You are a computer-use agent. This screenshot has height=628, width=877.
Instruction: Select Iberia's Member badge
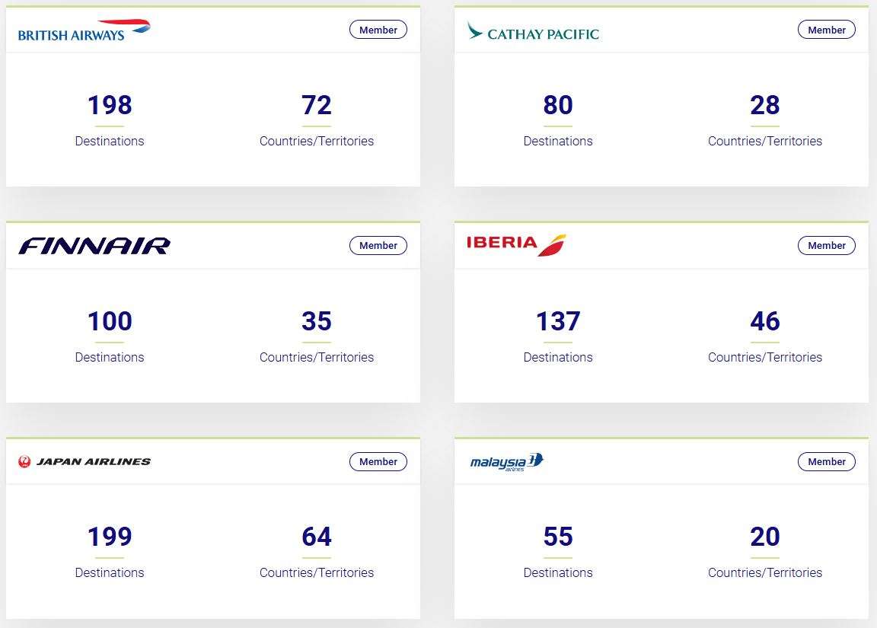827,246
